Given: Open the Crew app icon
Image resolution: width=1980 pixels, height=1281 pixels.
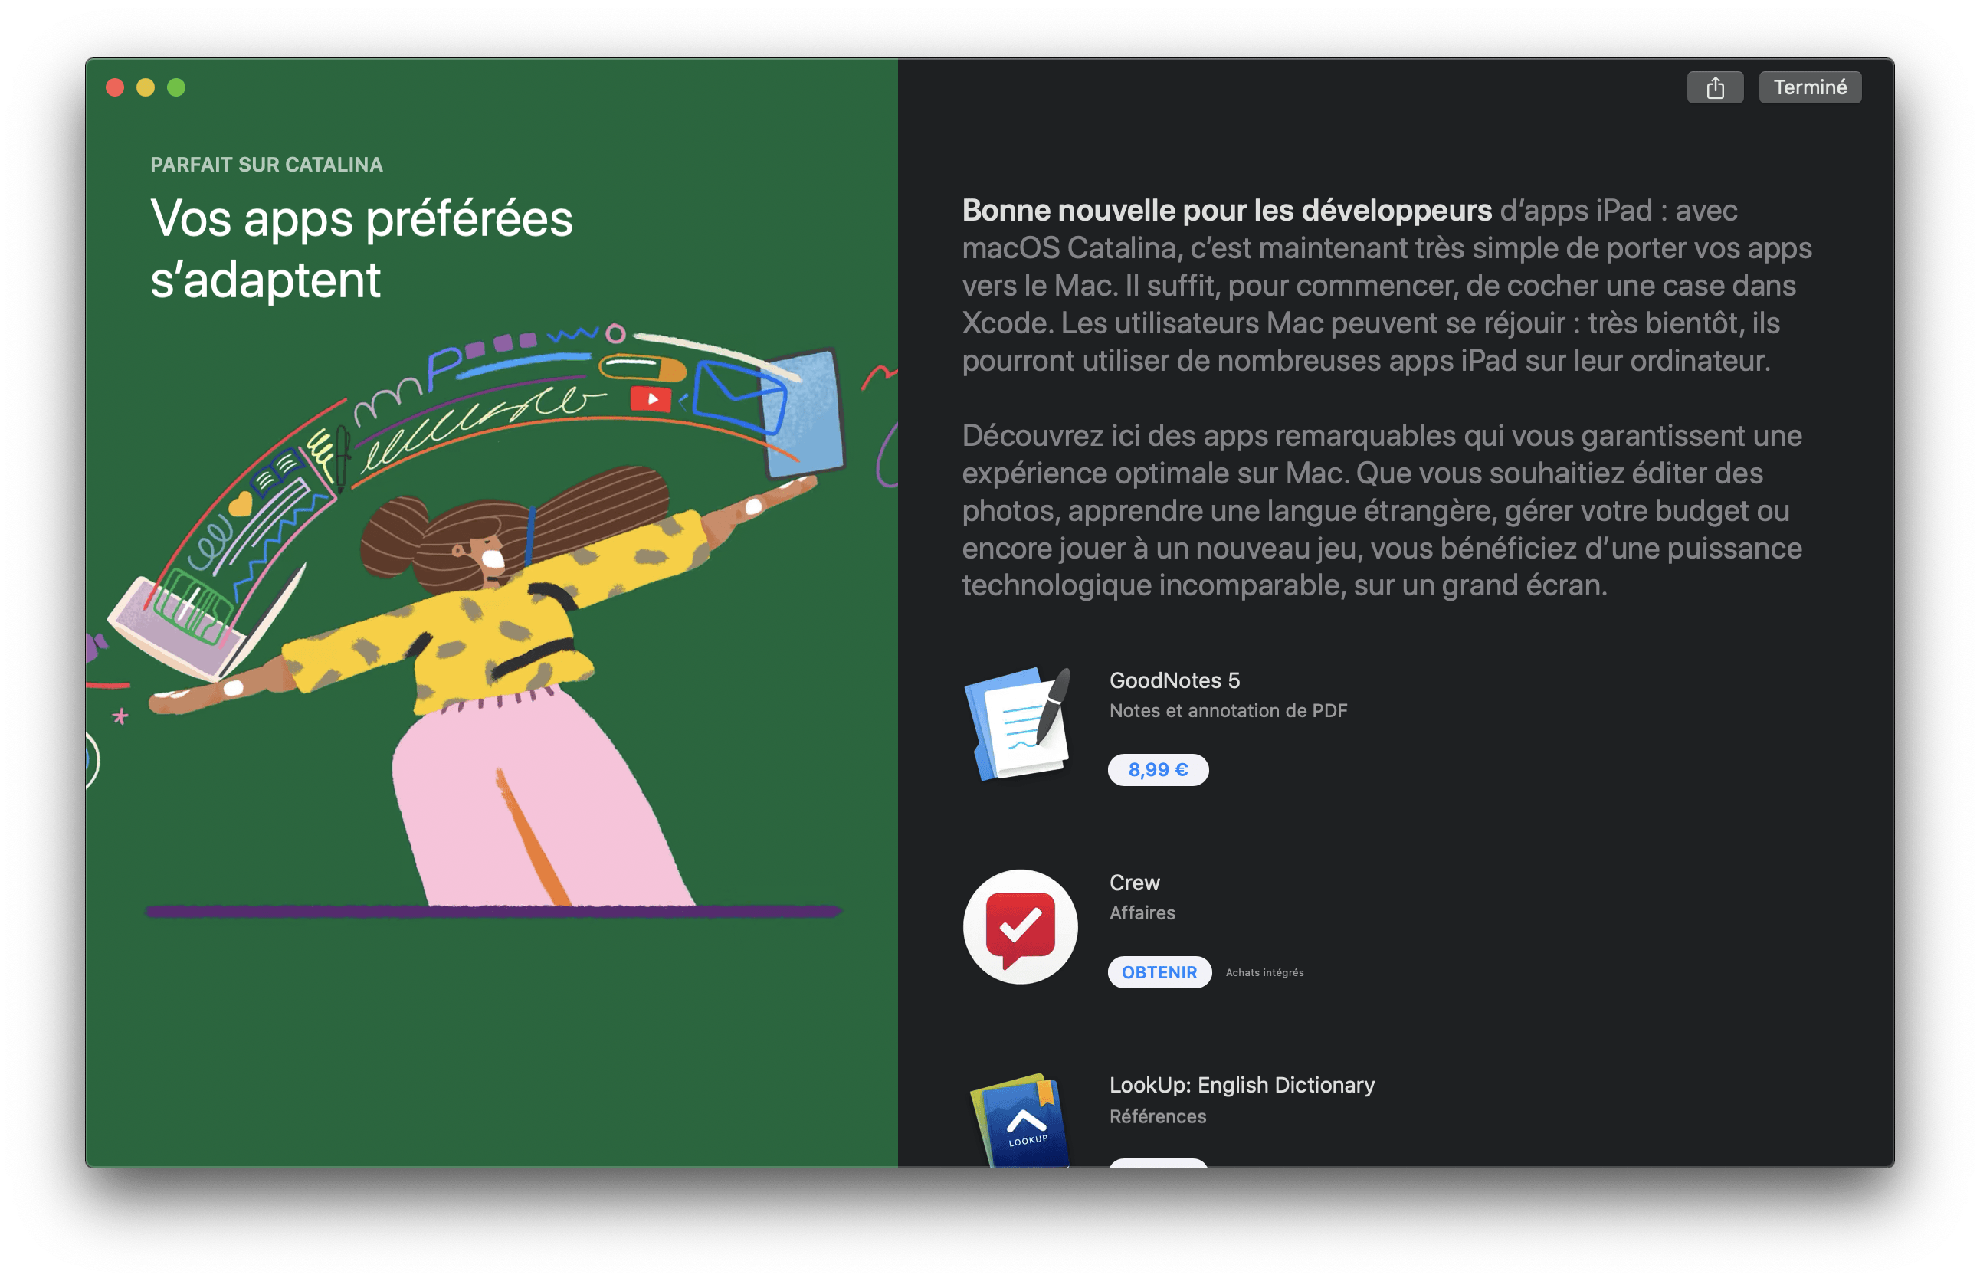Looking at the screenshot, I should [1020, 926].
